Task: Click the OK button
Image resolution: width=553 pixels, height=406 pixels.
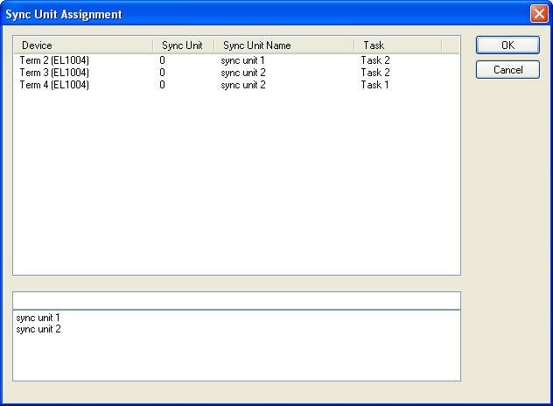Action: tap(507, 45)
